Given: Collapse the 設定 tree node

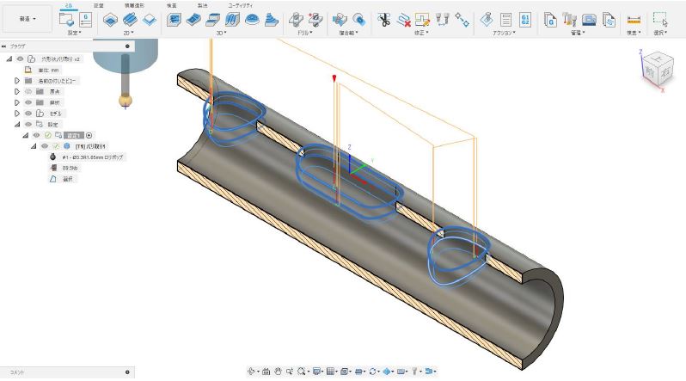Looking at the screenshot, I should click(16, 125).
